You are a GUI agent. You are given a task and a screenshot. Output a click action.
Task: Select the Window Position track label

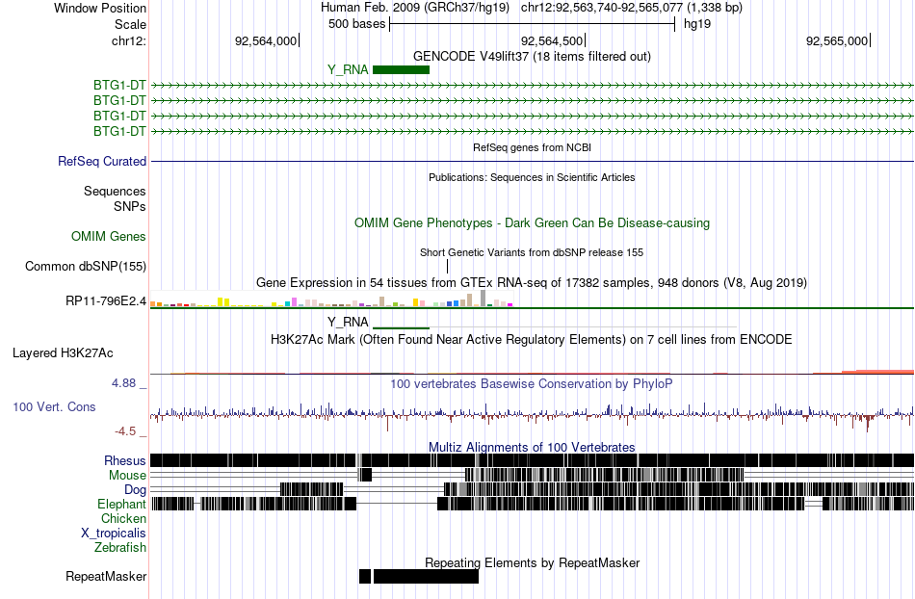pos(100,8)
